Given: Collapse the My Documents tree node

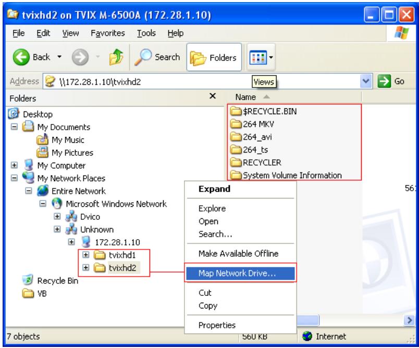Looking at the screenshot, I should [x=14, y=127].
